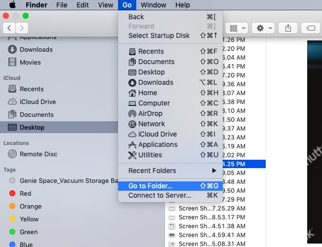Click the Recents icon in the Go menu
This screenshot has height=247, width=322.
click(132, 51)
